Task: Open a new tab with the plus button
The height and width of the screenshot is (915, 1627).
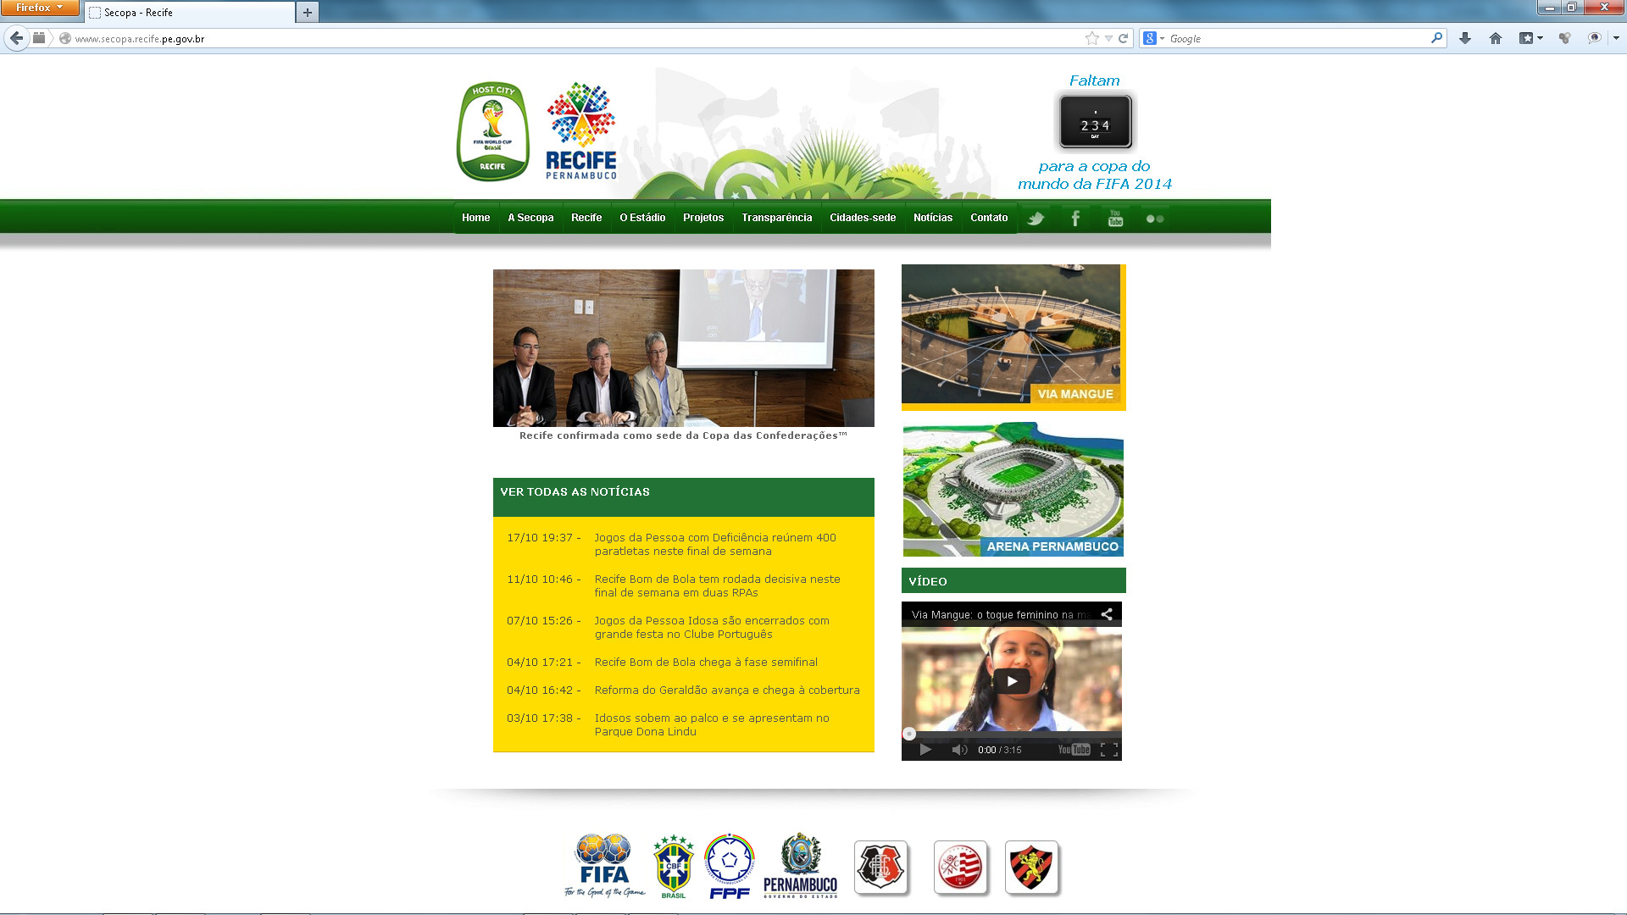Action: pos(308,12)
